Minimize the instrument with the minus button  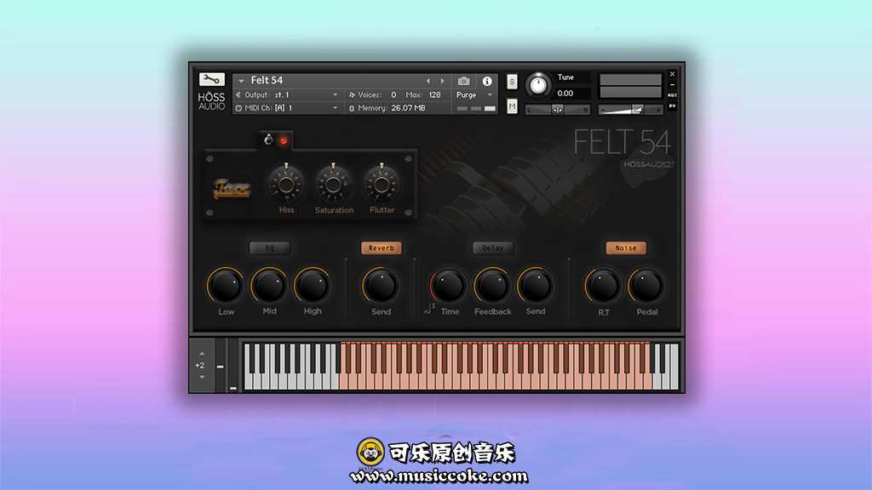pyautogui.click(x=673, y=85)
